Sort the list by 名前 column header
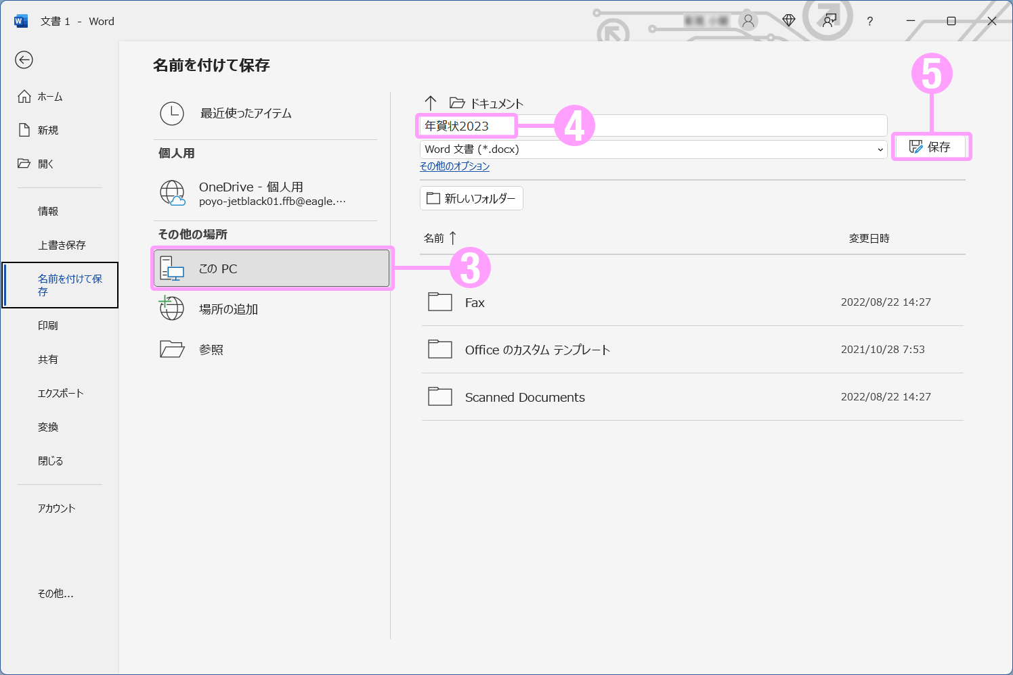Viewport: 1013px width, 675px height. tap(434, 238)
